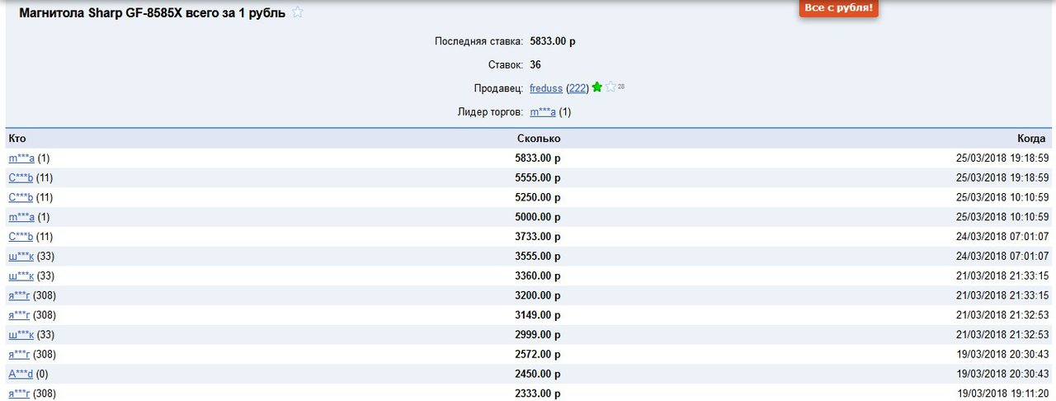
Task: Click the timestamp 19/03/2018 19:11:20
Action: (x=1002, y=394)
